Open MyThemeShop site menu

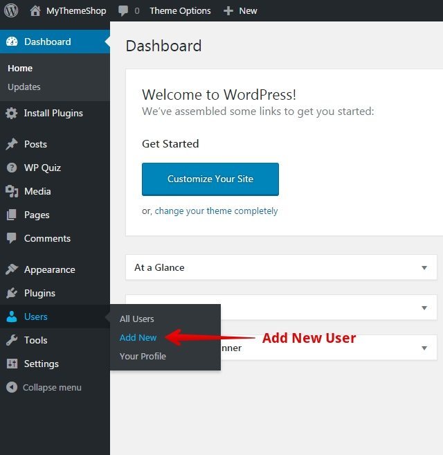(x=76, y=11)
